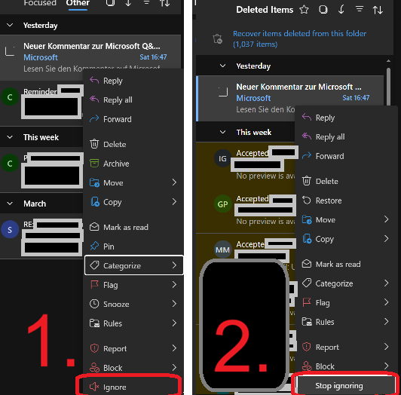Click the Copy icon in Deleted Items menu
The width and height of the screenshot is (401, 395).
click(307, 239)
